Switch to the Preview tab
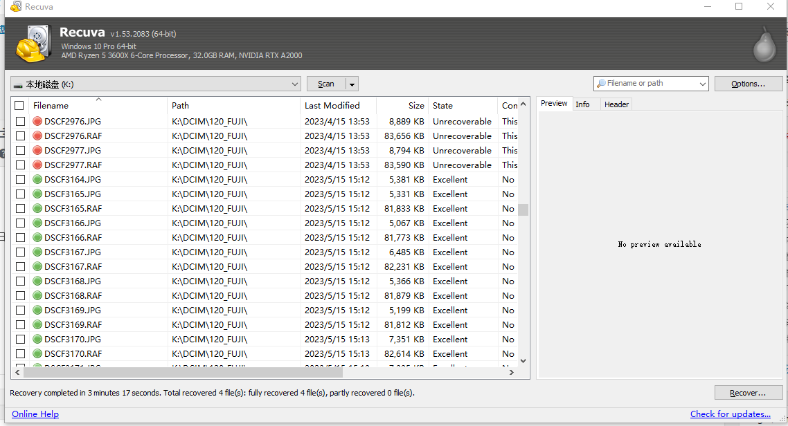This screenshot has width=788, height=426. 554,103
